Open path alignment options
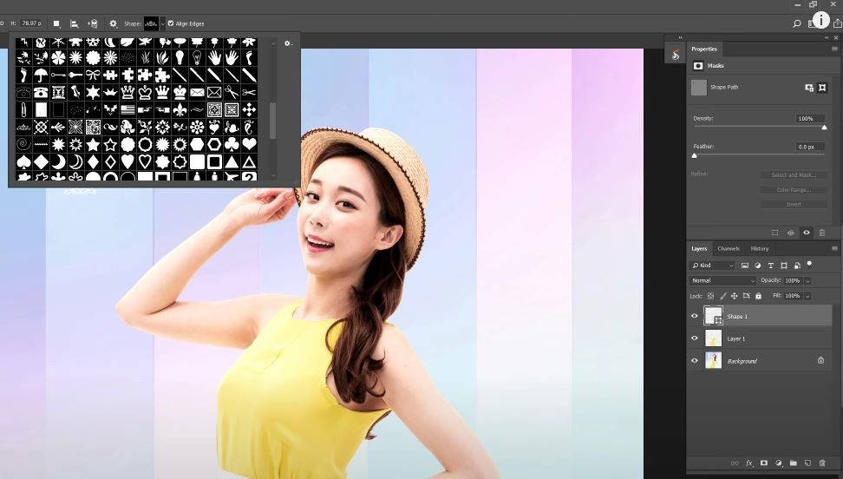This screenshot has width=843, height=479. (75, 23)
